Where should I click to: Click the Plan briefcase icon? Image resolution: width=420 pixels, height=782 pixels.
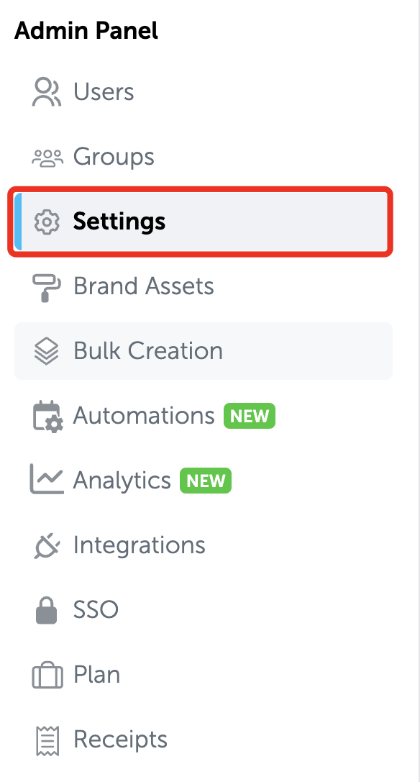[47, 676]
